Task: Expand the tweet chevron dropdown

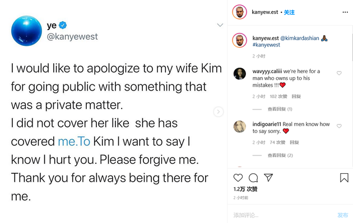Action: 220,25
